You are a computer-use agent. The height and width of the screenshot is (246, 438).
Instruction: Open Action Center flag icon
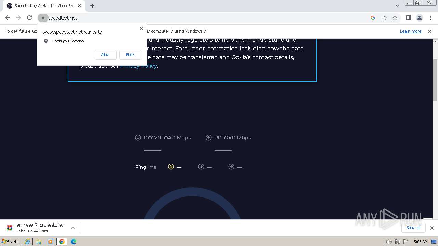(405, 242)
